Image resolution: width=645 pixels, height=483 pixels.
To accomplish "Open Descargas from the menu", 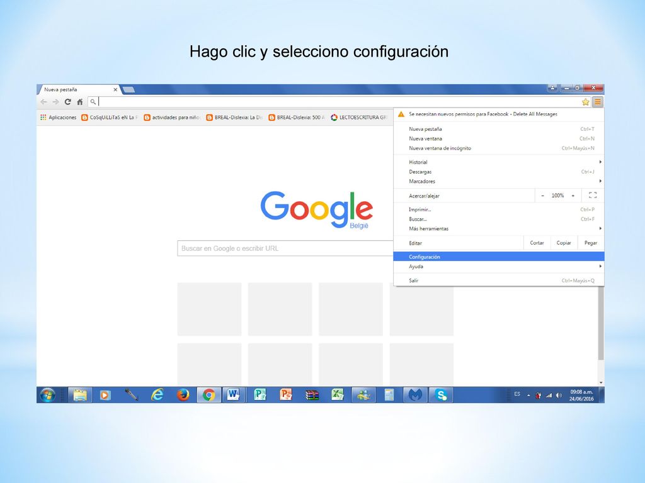I will coord(499,172).
